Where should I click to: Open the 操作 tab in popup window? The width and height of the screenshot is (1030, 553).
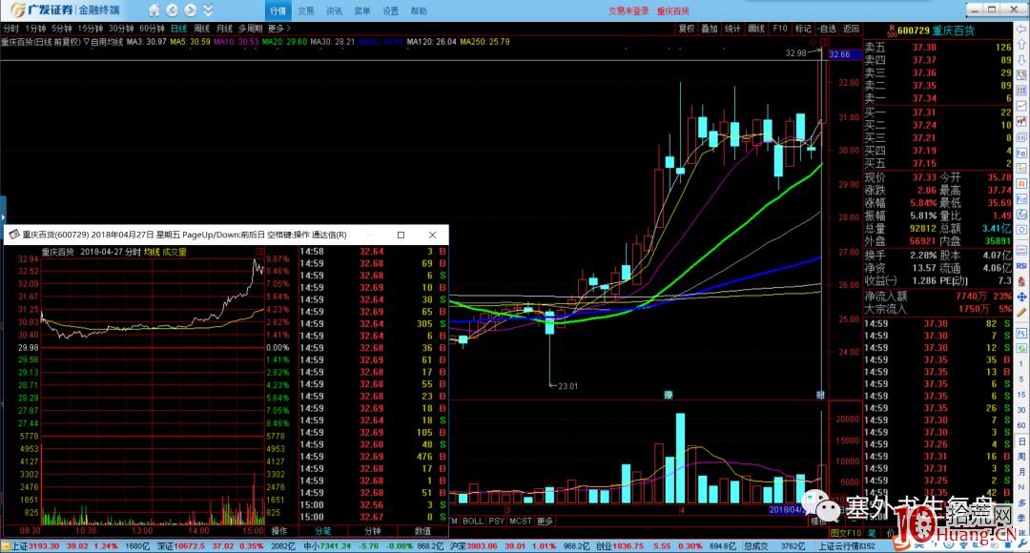tap(279, 531)
